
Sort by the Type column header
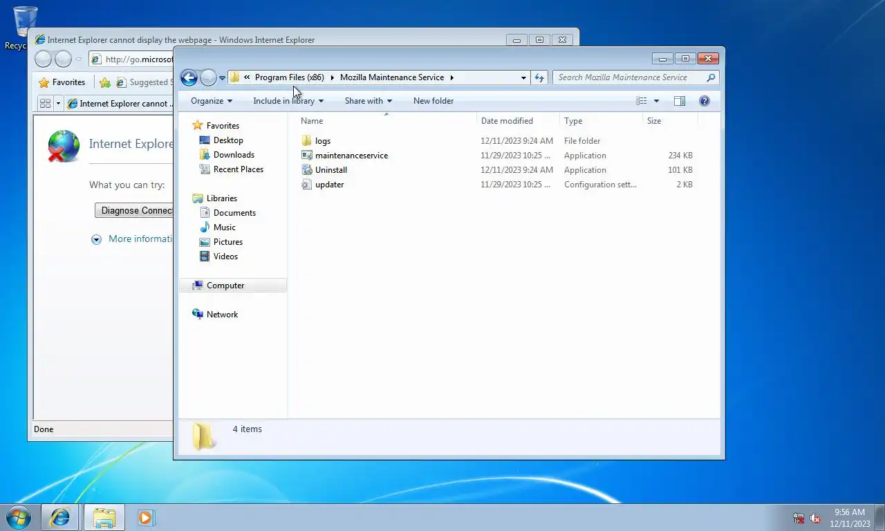[x=601, y=121]
